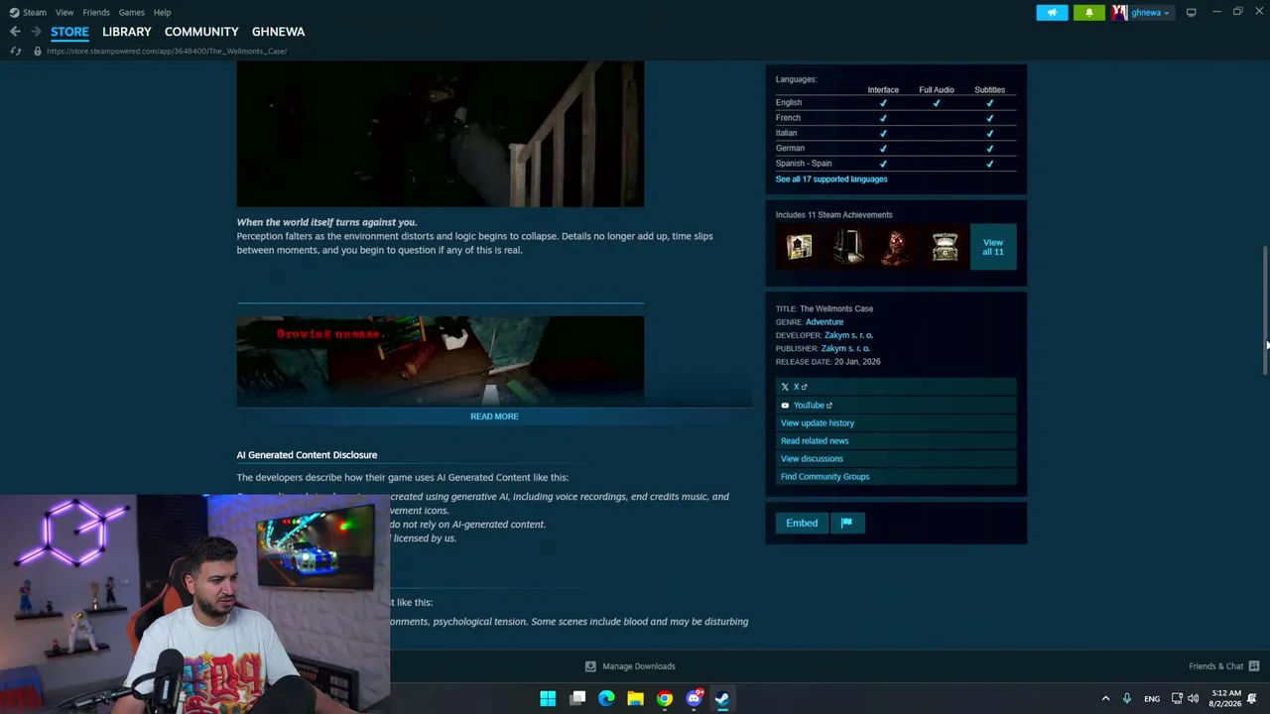
Task: Open File Explorer from the taskbar
Action: (635, 698)
